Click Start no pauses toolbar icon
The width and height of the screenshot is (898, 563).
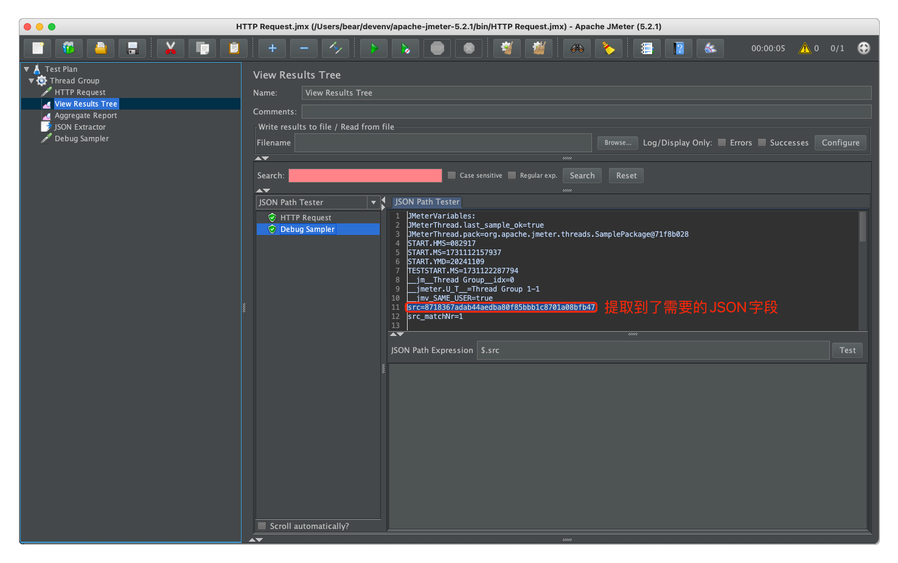[x=405, y=48]
